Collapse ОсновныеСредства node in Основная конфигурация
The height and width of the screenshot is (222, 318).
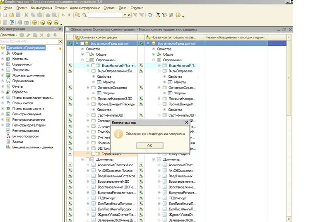click(x=88, y=88)
